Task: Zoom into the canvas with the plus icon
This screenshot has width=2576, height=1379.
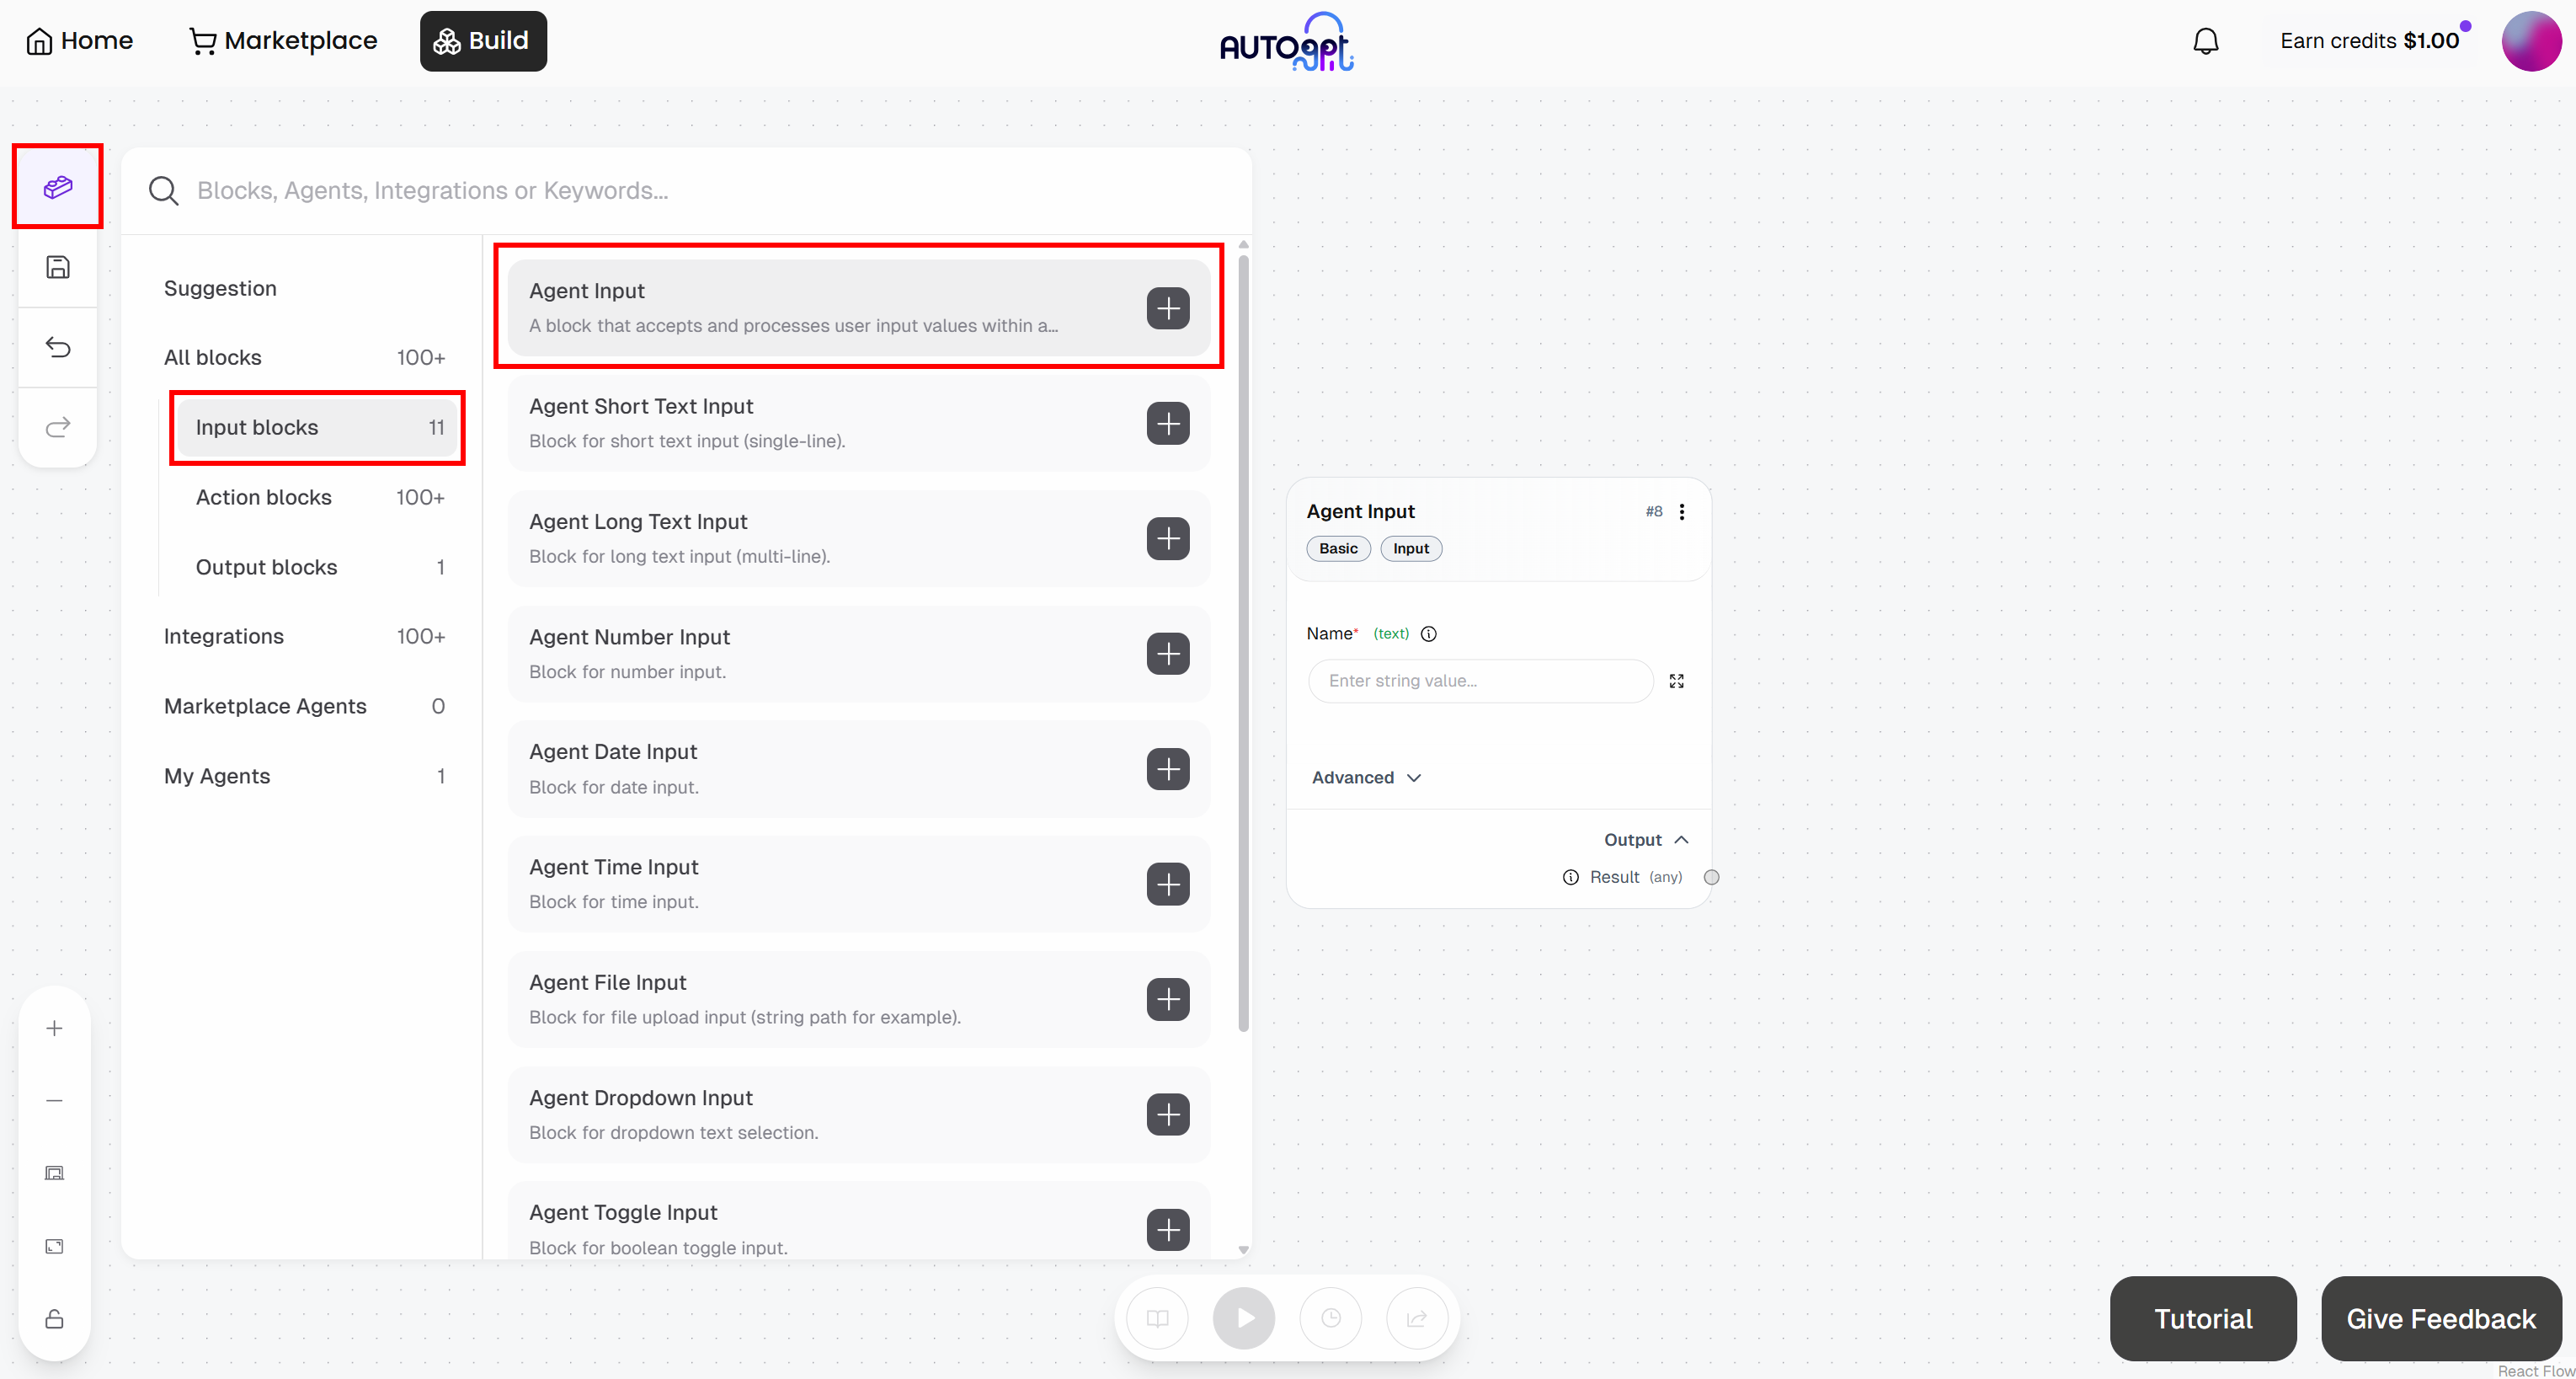Action: [54, 1027]
